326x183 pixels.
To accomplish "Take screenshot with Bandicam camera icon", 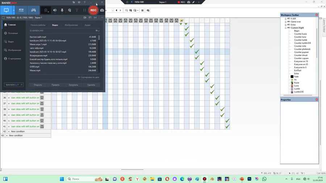I will point(102,10).
